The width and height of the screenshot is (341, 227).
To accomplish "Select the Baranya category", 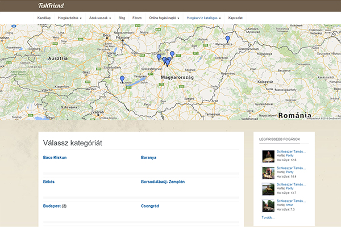I will 148,157.
